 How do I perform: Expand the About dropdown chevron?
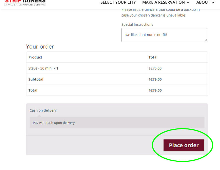coord(213,3)
